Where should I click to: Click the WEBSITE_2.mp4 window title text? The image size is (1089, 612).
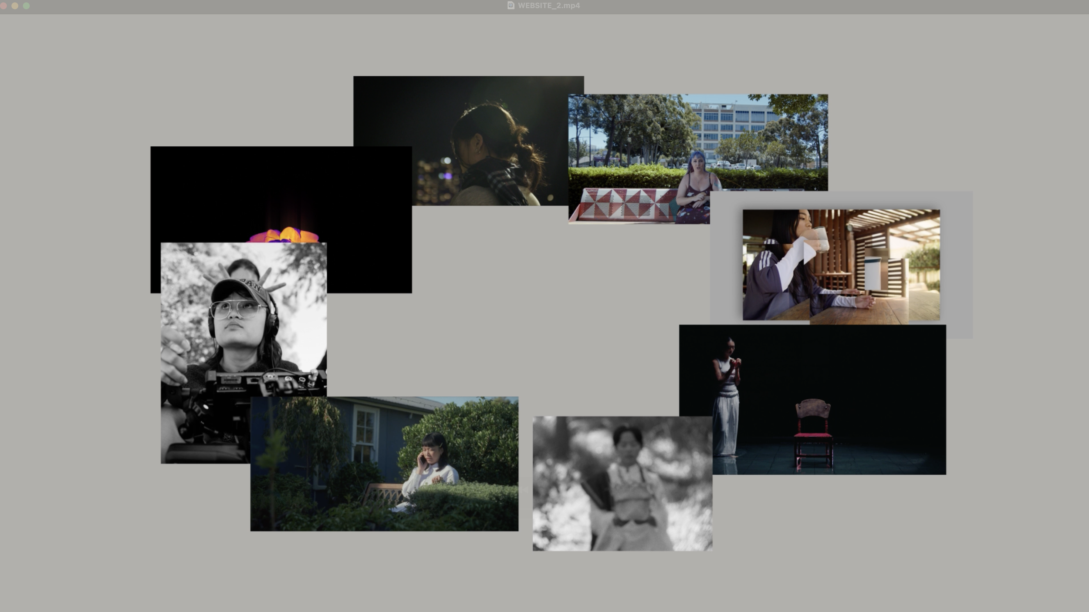pos(548,6)
